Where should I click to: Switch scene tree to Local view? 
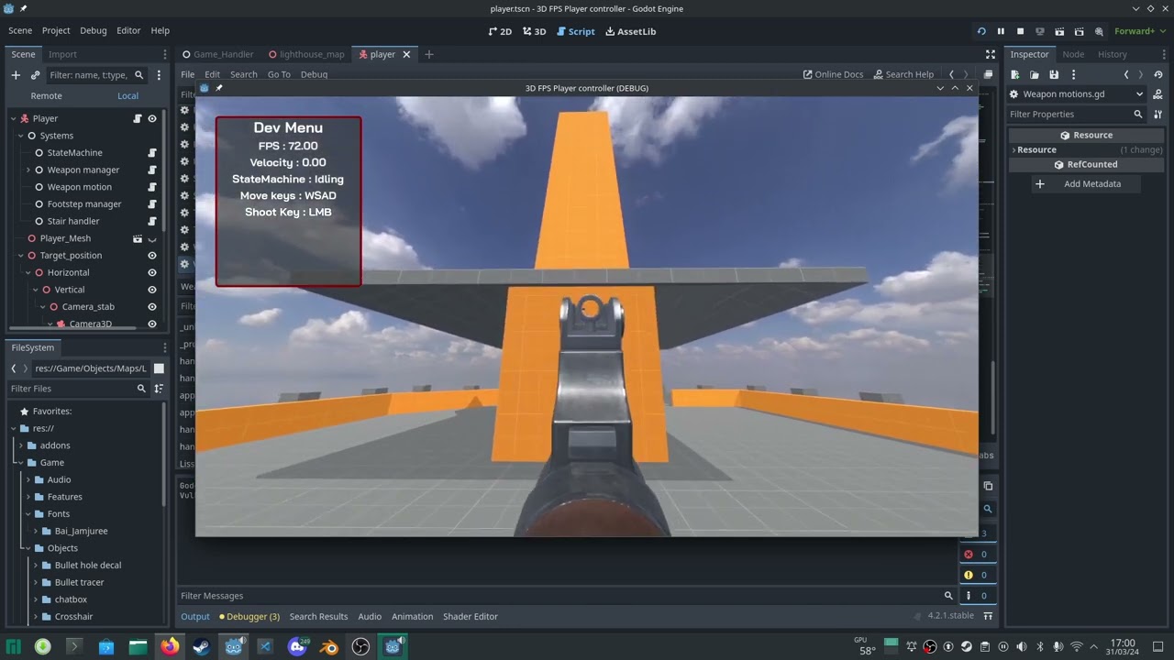[127, 95]
